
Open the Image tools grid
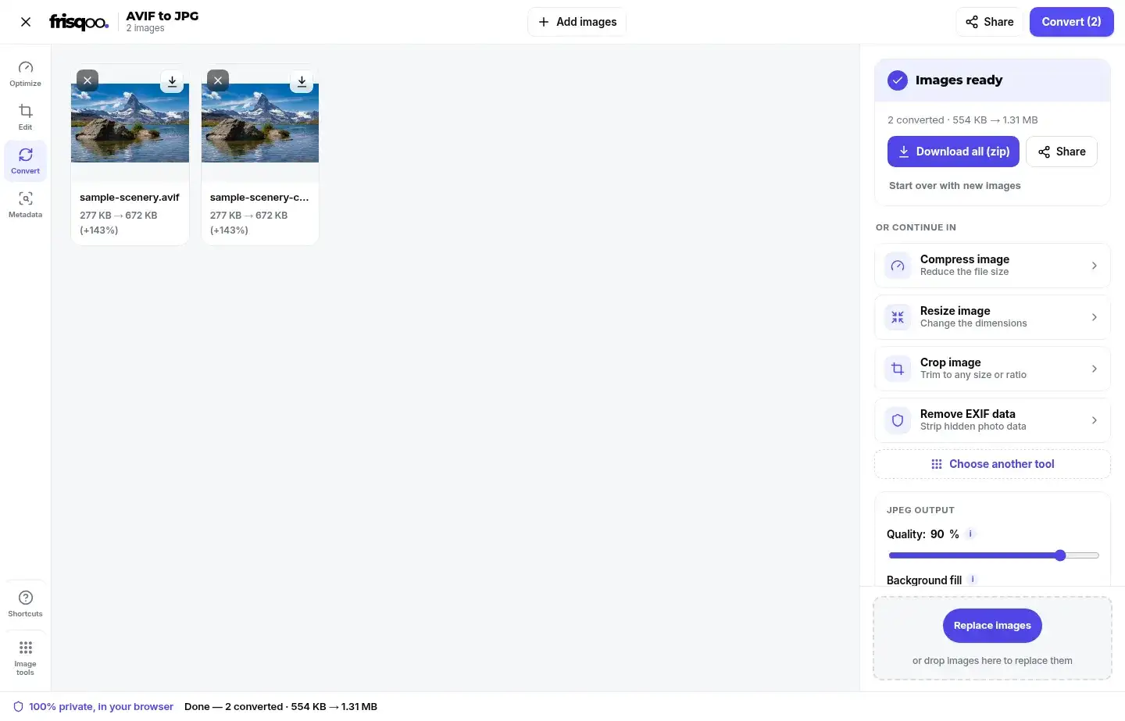coord(26,658)
